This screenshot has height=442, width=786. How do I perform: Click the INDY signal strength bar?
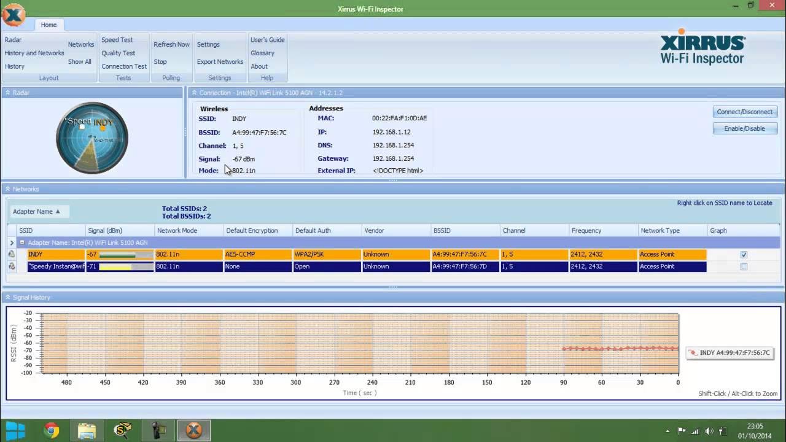click(x=126, y=255)
